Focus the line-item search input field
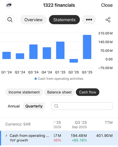The image size is (118, 147). (82, 106)
